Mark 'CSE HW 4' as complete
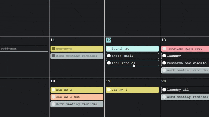 pyautogui.click(x=109, y=90)
